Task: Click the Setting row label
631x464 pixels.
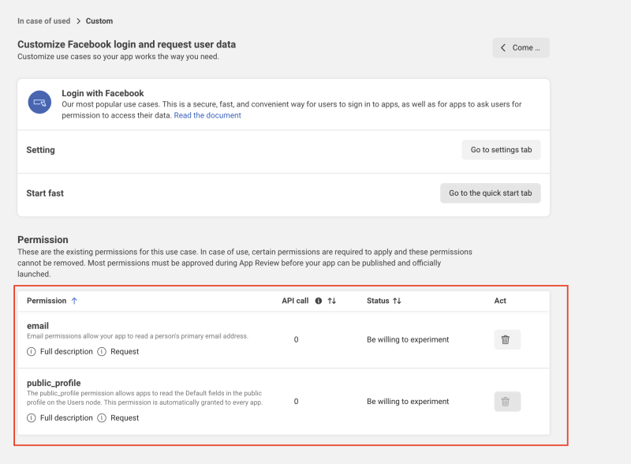Action: pos(41,150)
